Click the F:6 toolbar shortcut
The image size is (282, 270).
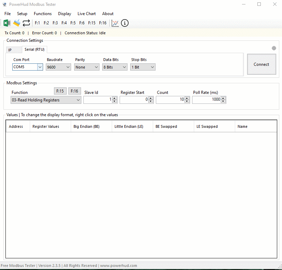[82, 23]
